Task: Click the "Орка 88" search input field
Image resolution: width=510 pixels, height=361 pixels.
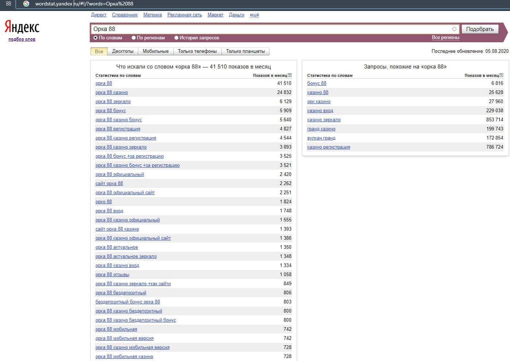Action: [x=270, y=29]
